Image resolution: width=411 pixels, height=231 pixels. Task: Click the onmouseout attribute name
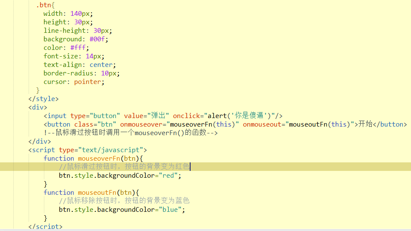262,124
